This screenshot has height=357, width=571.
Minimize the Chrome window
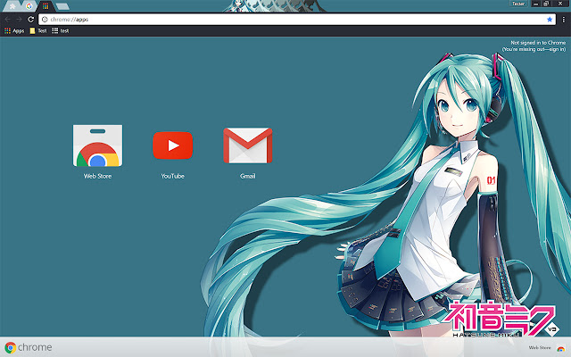[535, 4]
